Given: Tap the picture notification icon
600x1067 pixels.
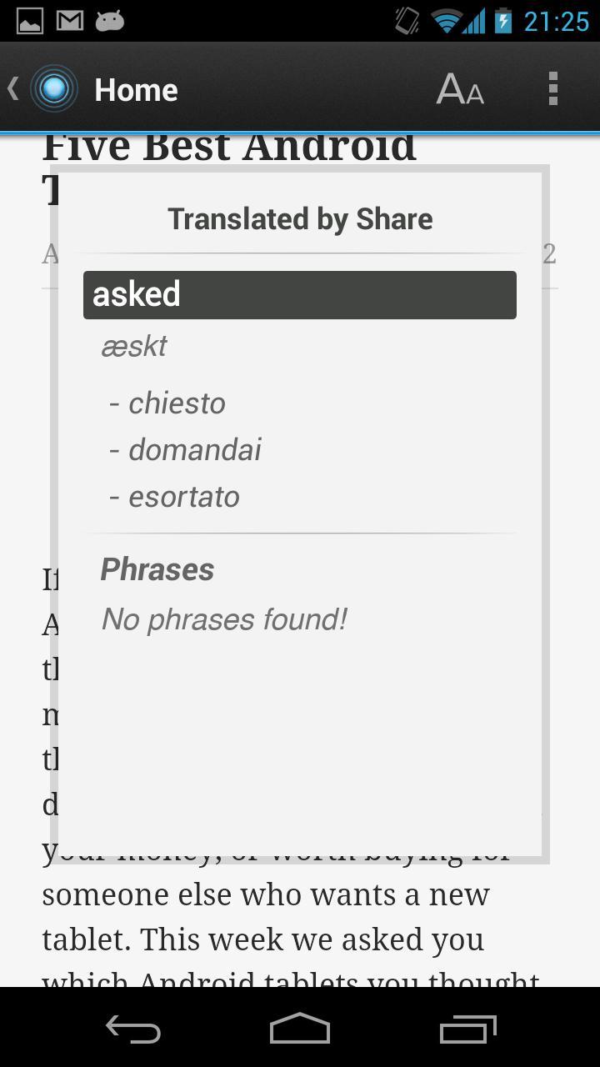Looking at the screenshot, I should (x=30, y=21).
